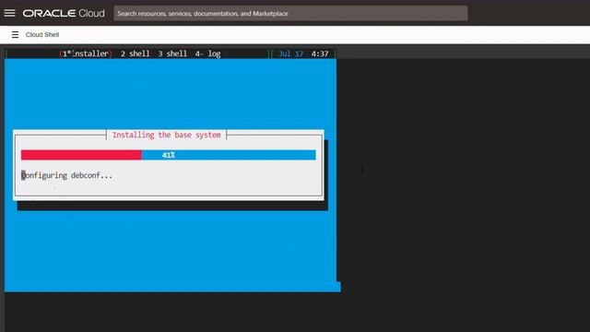Viewport: 590px width, 332px height.
Task: Click the 'Installing the base system' title
Action: [167, 135]
